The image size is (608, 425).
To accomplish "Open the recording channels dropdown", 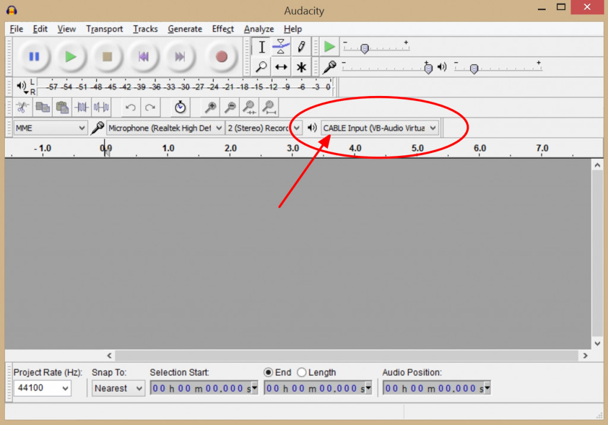I will tap(295, 128).
